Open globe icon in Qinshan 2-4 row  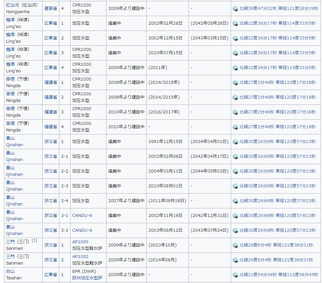tap(235, 201)
